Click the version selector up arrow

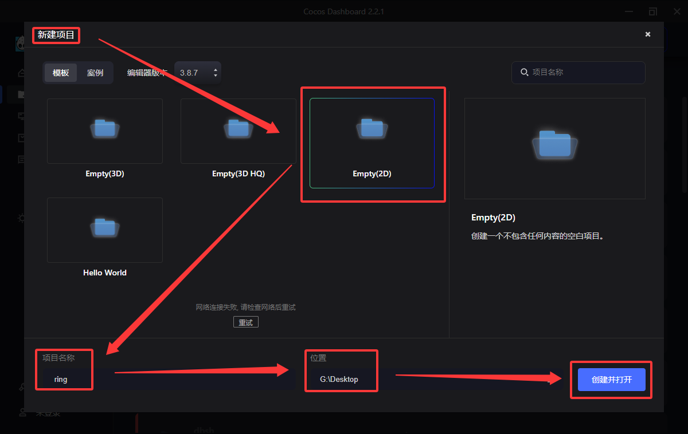point(216,70)
